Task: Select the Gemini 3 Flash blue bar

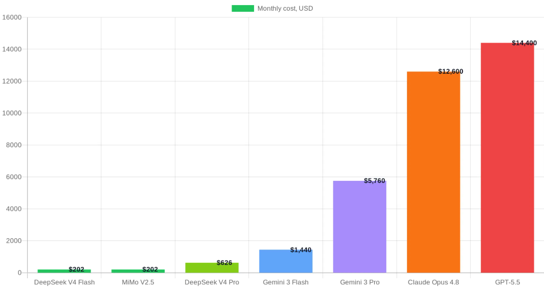Action: pyautogui.click(x=286, y=261)
